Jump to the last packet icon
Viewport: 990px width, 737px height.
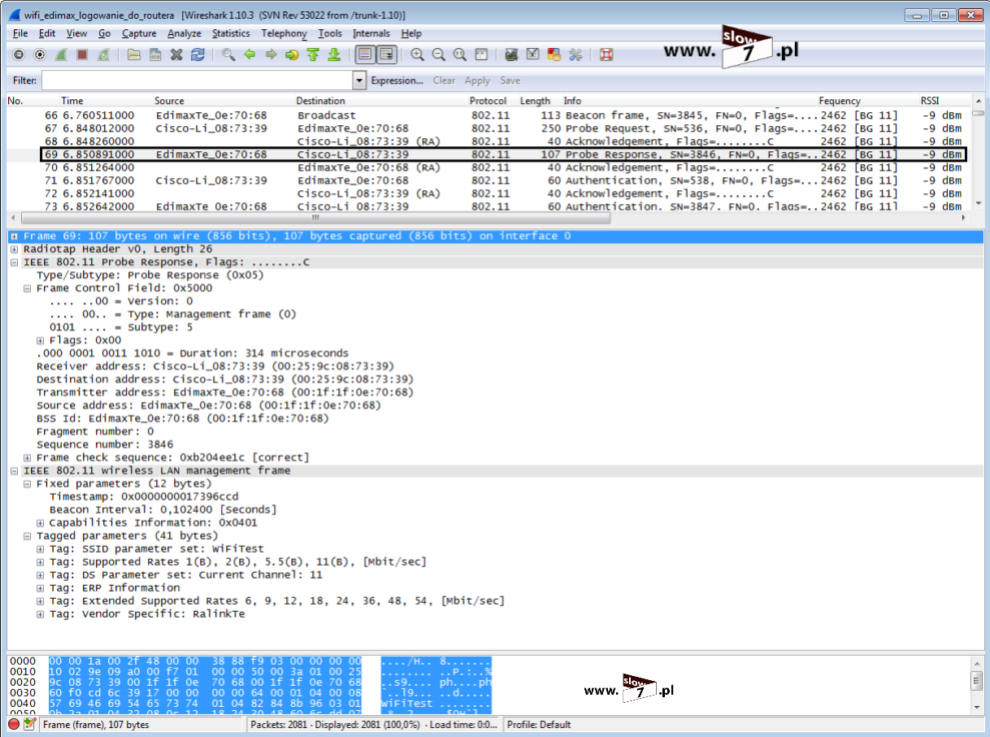(334, 54)
